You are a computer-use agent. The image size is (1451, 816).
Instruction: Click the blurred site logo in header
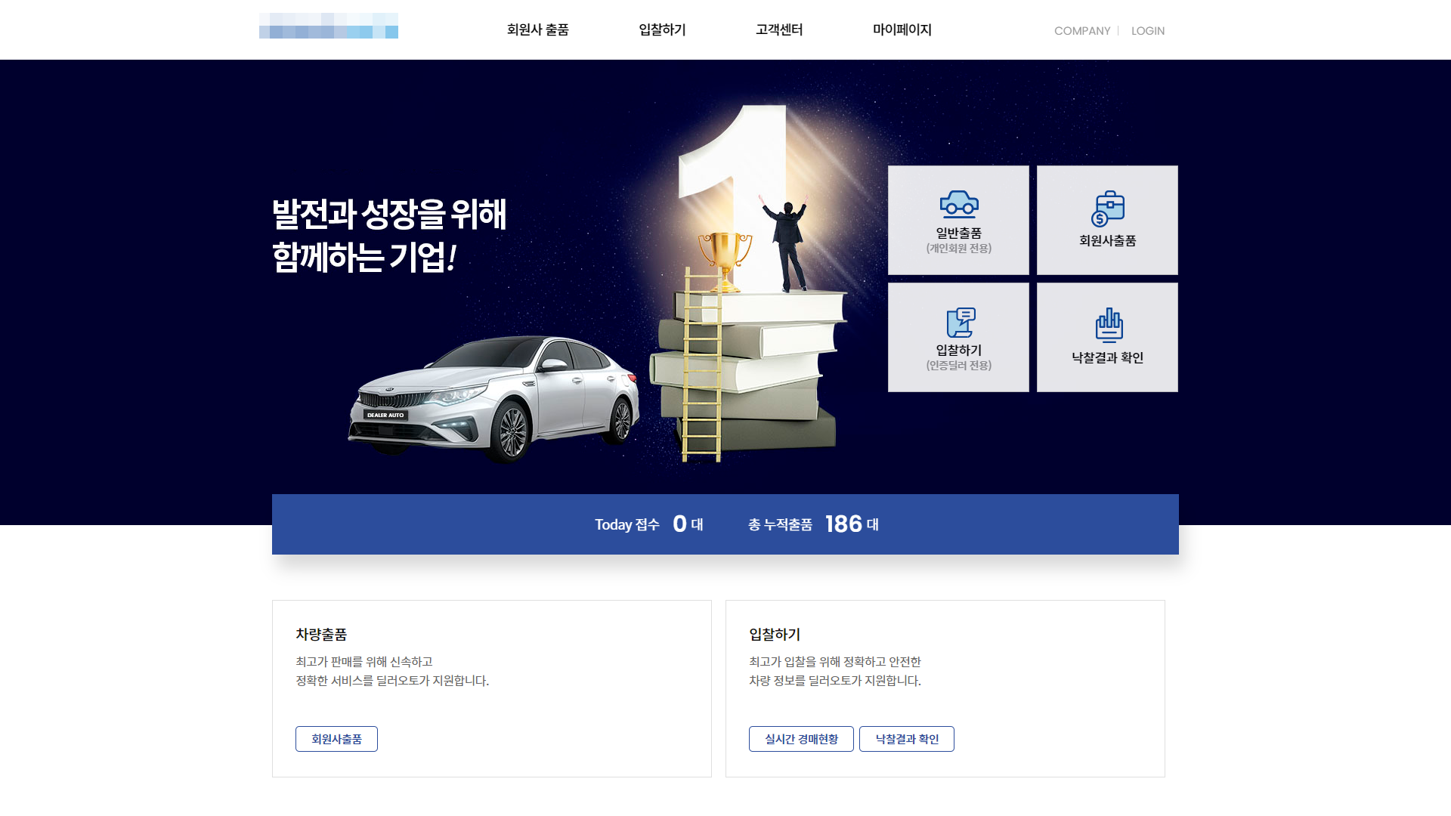pos(329,26)
